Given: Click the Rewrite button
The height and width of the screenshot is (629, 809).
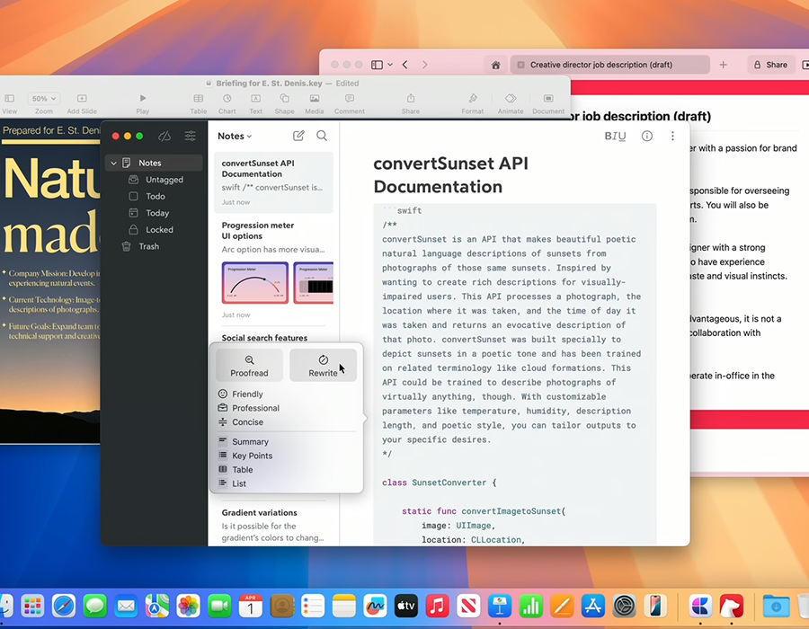Looking at the screenshot, I should pyautogui.click(x=323, y=366).
